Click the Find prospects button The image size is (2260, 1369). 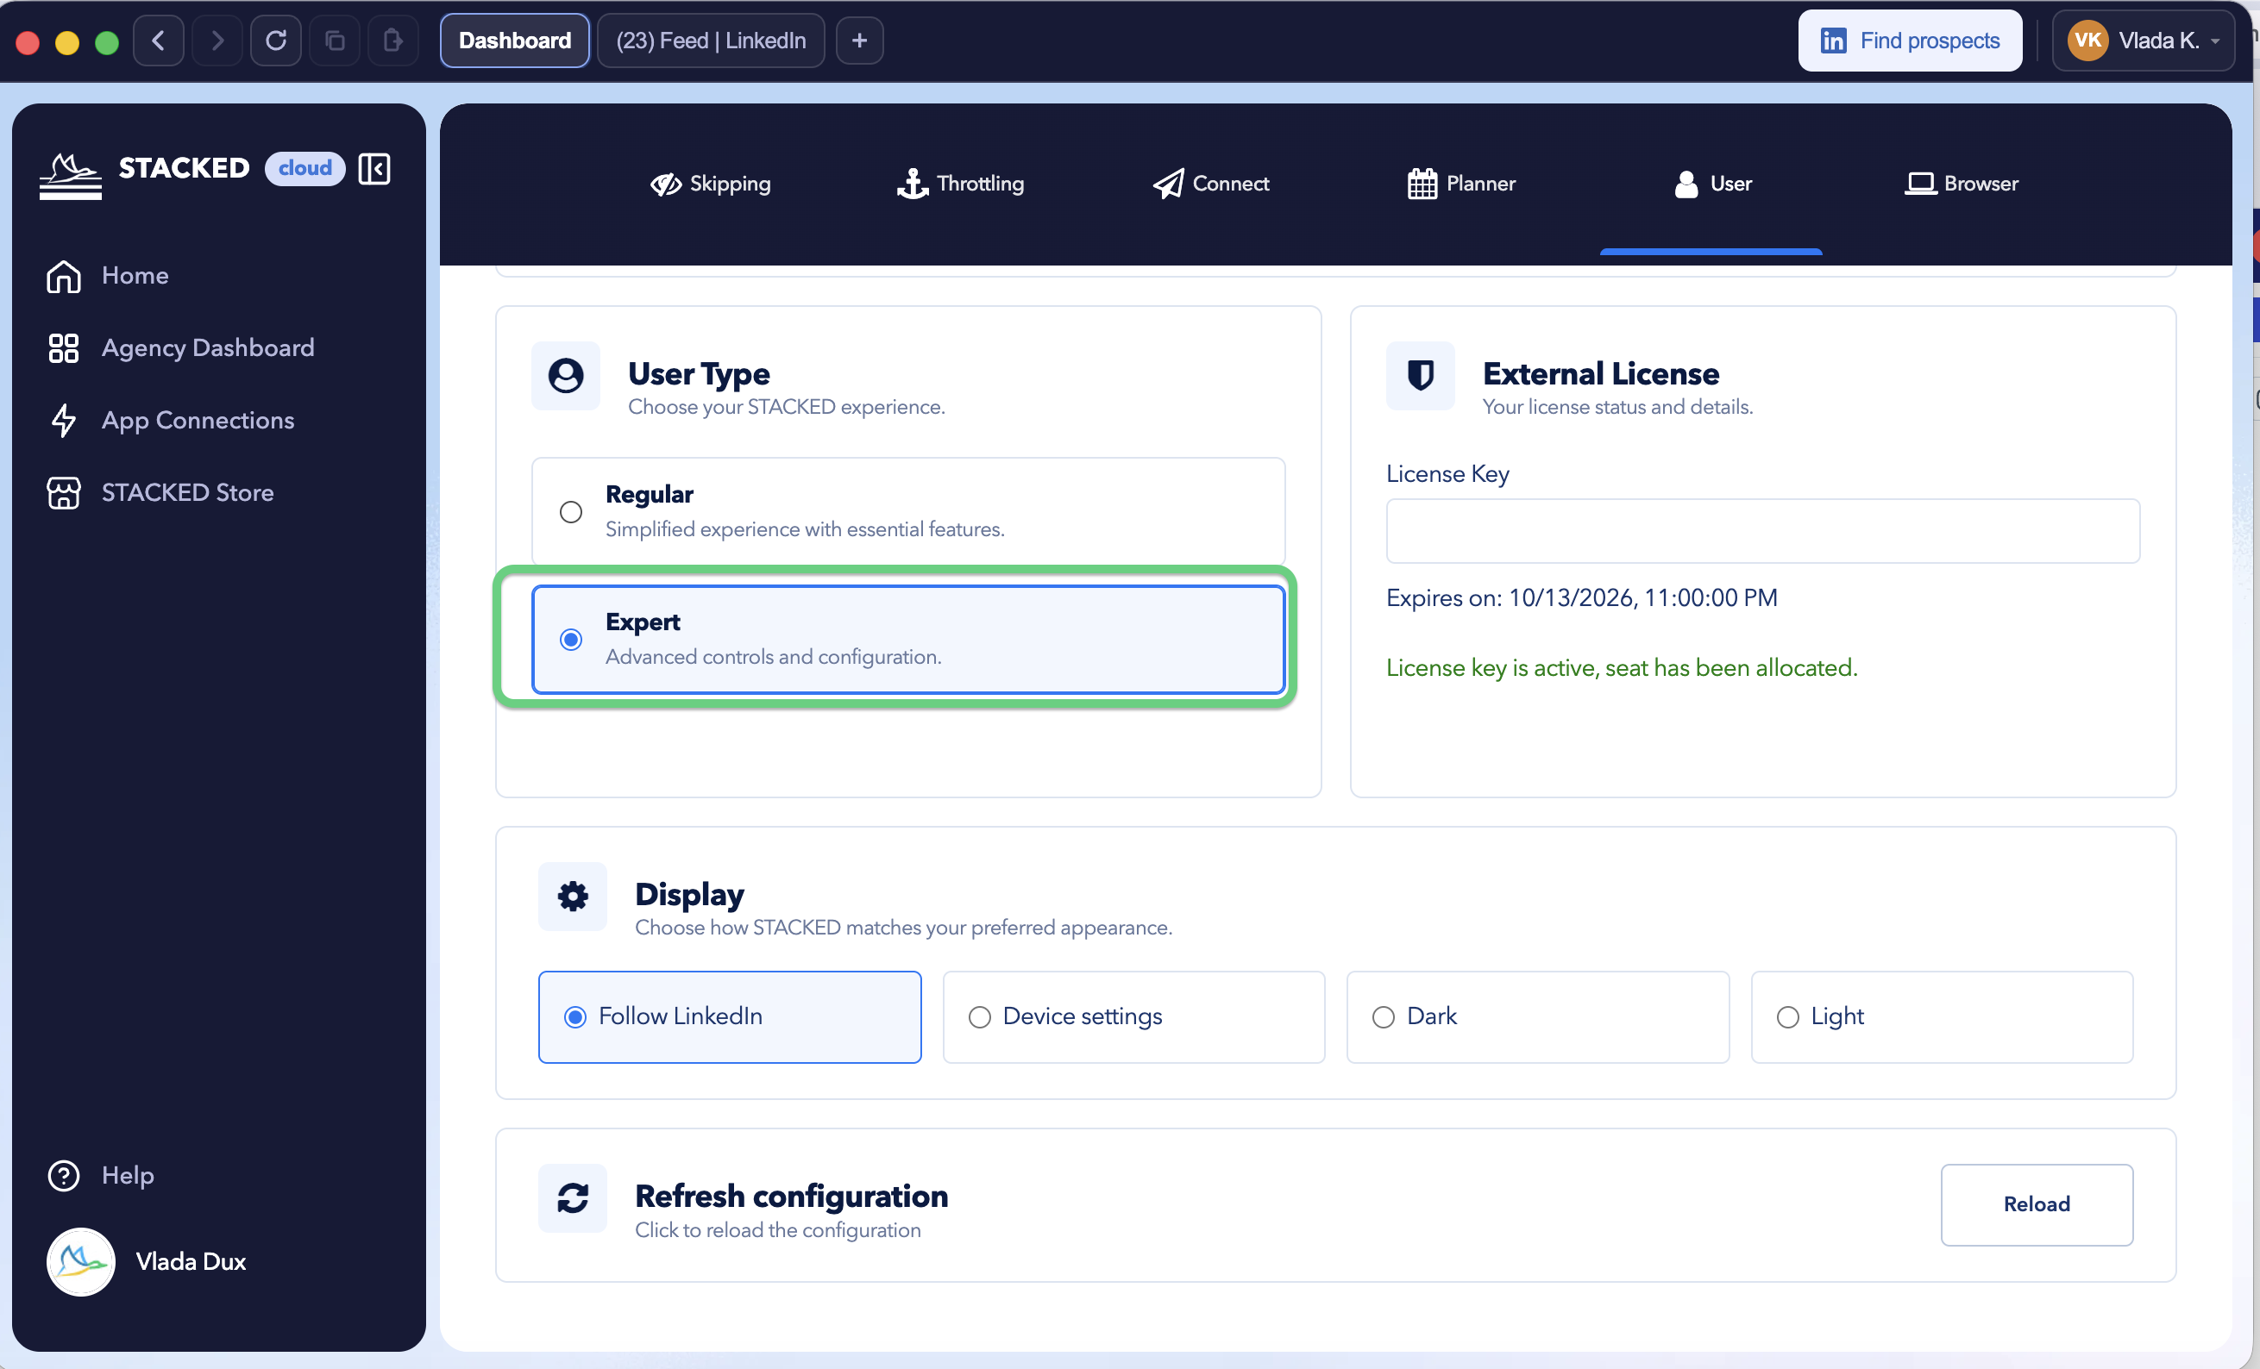1910,41
